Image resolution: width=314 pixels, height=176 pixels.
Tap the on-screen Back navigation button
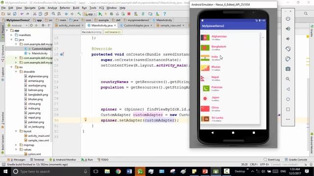point(212,132)
